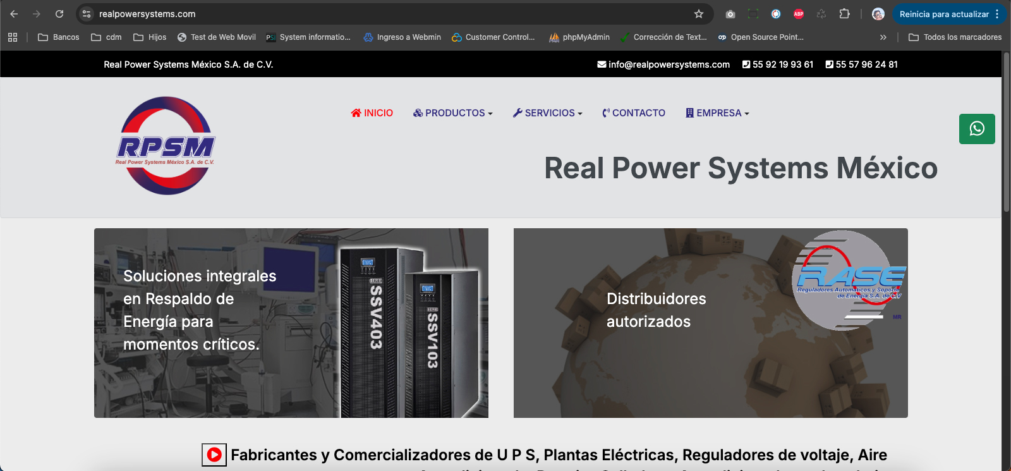The height and width of the screenshot is (471, 1011).
Task: Open the site information icon in the address bar
Action: (87, 14)
